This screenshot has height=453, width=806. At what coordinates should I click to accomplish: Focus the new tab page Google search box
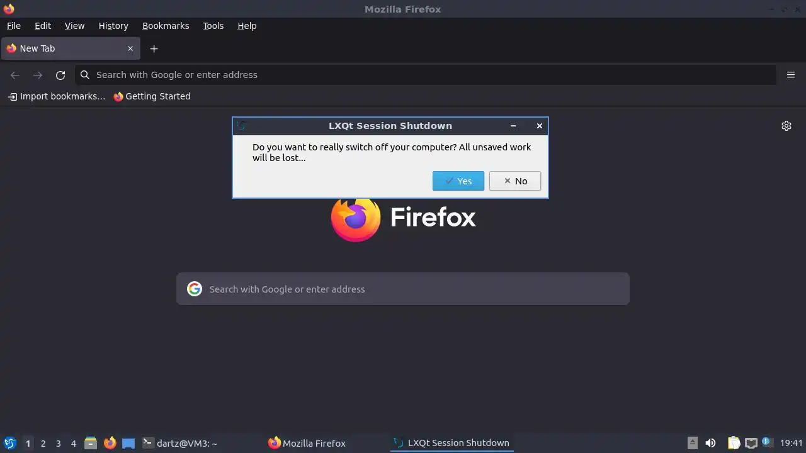click(403, 289)
